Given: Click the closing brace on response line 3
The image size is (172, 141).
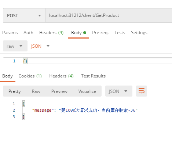Looking at the screenshot, I should click(x=23, y=117).
